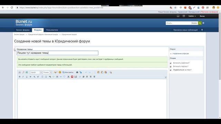Apply superscript formatting
The image size is (221, 124).
(38, 76)
